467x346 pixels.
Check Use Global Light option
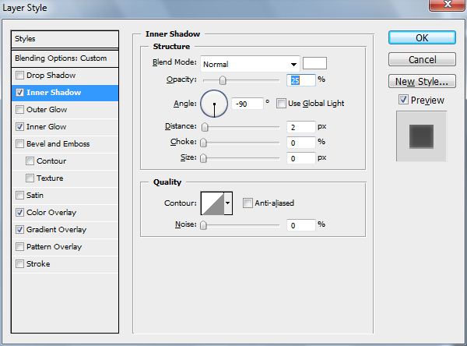281,104
